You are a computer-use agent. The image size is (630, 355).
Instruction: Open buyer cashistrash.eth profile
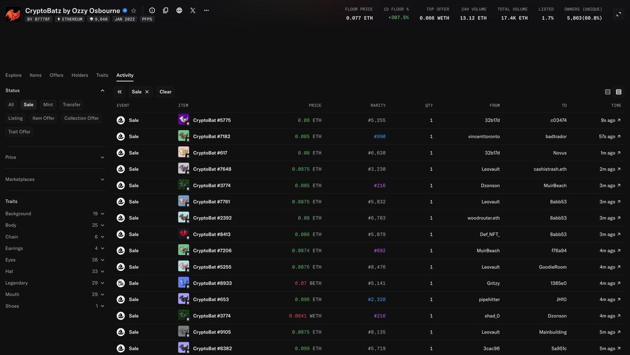pyautogui.click(x=550, y=169)
